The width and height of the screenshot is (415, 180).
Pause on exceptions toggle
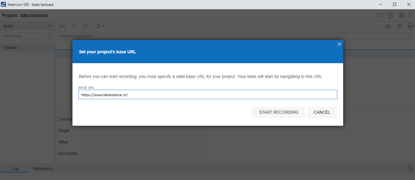399,27
